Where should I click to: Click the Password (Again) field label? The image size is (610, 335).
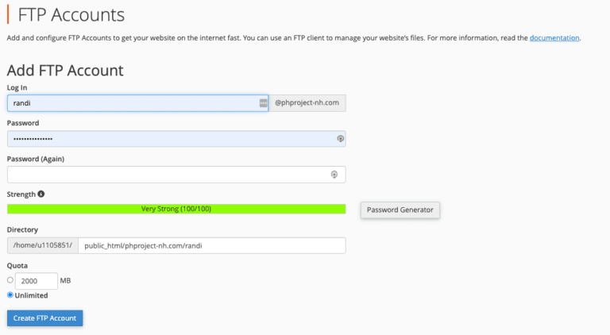pos(36,159)
